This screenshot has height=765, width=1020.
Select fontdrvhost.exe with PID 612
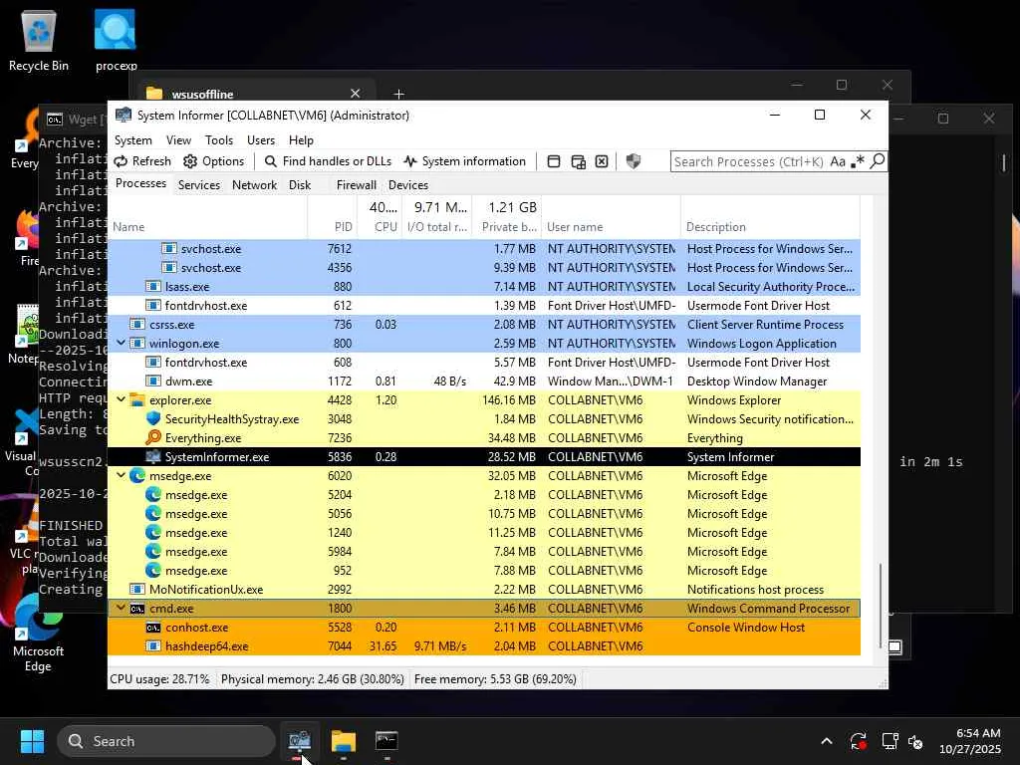(x=484, y=305)
